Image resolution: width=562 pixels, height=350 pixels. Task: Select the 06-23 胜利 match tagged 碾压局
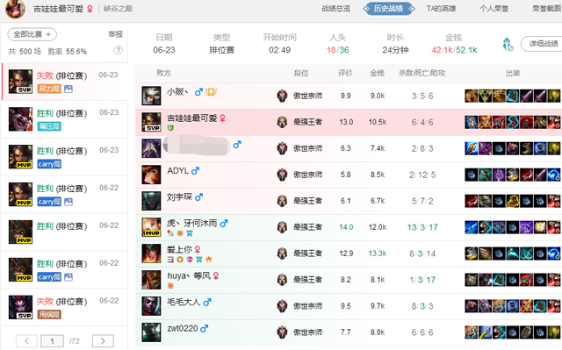(x=64, y=119)
